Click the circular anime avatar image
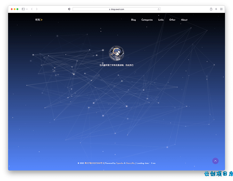Viewport: 233px width, 181px height. 116,53
